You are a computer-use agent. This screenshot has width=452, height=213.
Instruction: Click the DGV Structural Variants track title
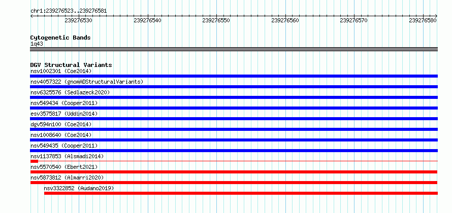point(71,65)
